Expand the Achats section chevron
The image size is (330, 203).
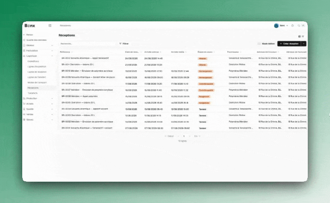(52, 104)
